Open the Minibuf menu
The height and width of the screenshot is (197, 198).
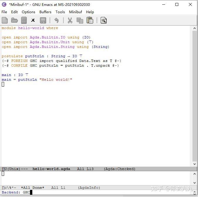pyautogui.click(x=75, y=12)
